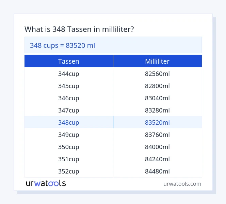Image resolution: width=226 pixels, height=204 pixels.
Task: Select the 352cup cell
Action: (69, 171)
